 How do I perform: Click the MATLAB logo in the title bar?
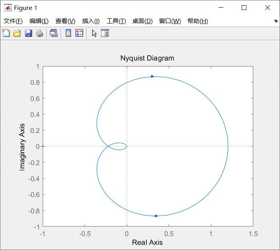click(x=8, y=8)
